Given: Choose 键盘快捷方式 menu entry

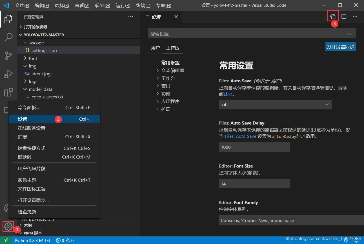Looking at the screenshot, I should click(54, 148).
